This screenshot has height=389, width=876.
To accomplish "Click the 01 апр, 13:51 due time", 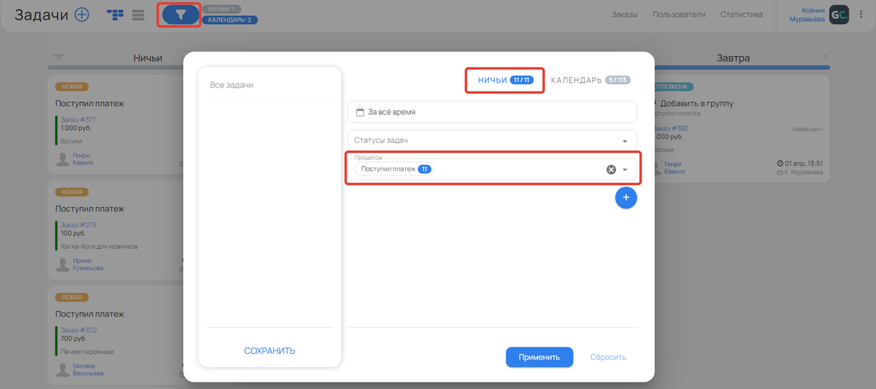I will pyautogui.click(x=800, y=163).
